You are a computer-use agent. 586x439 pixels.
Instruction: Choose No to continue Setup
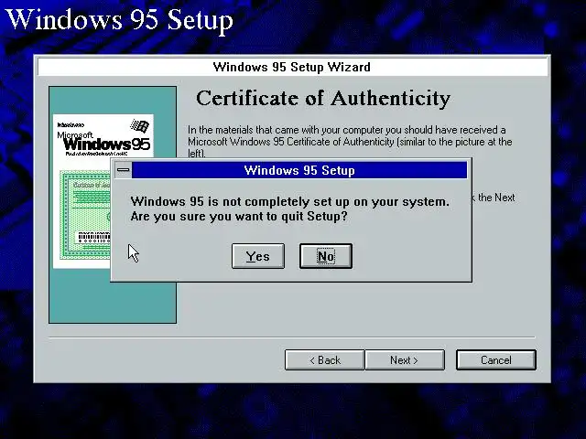coord(326,256)
